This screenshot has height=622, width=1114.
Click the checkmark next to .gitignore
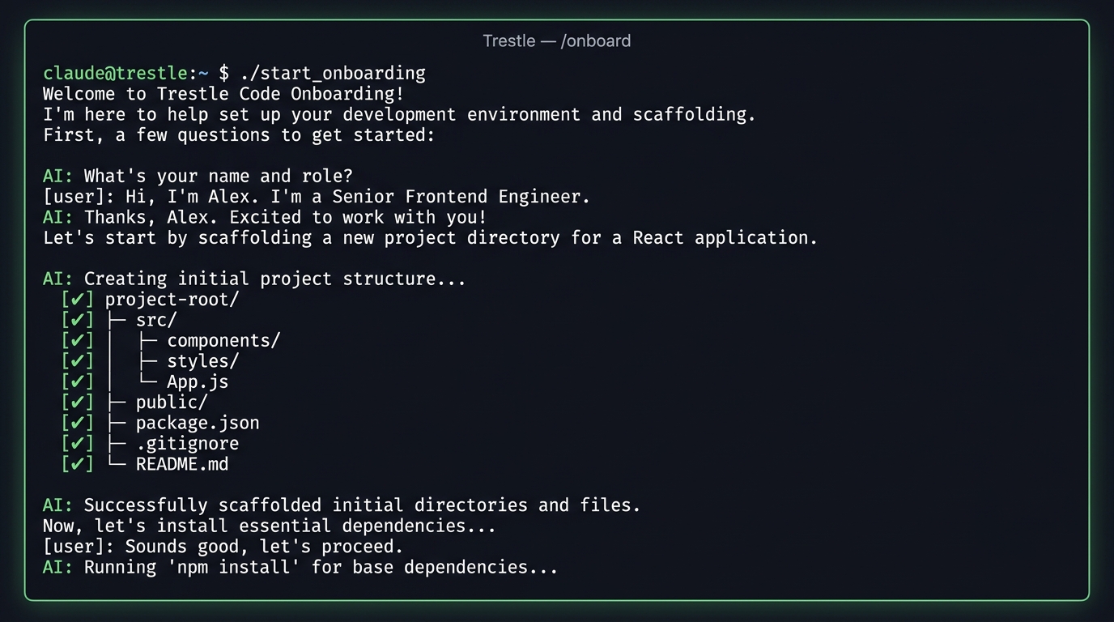point(78,444)
